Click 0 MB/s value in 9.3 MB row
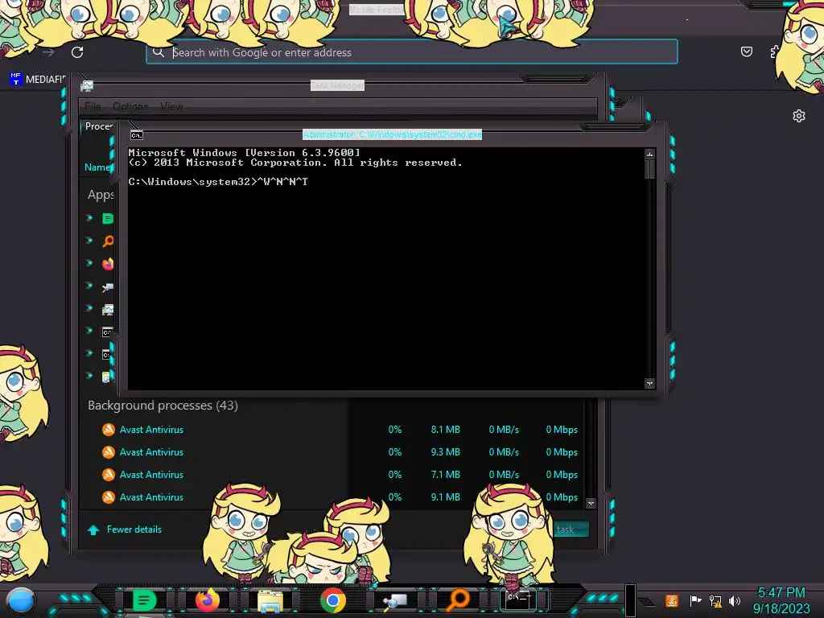 (504, 452)
